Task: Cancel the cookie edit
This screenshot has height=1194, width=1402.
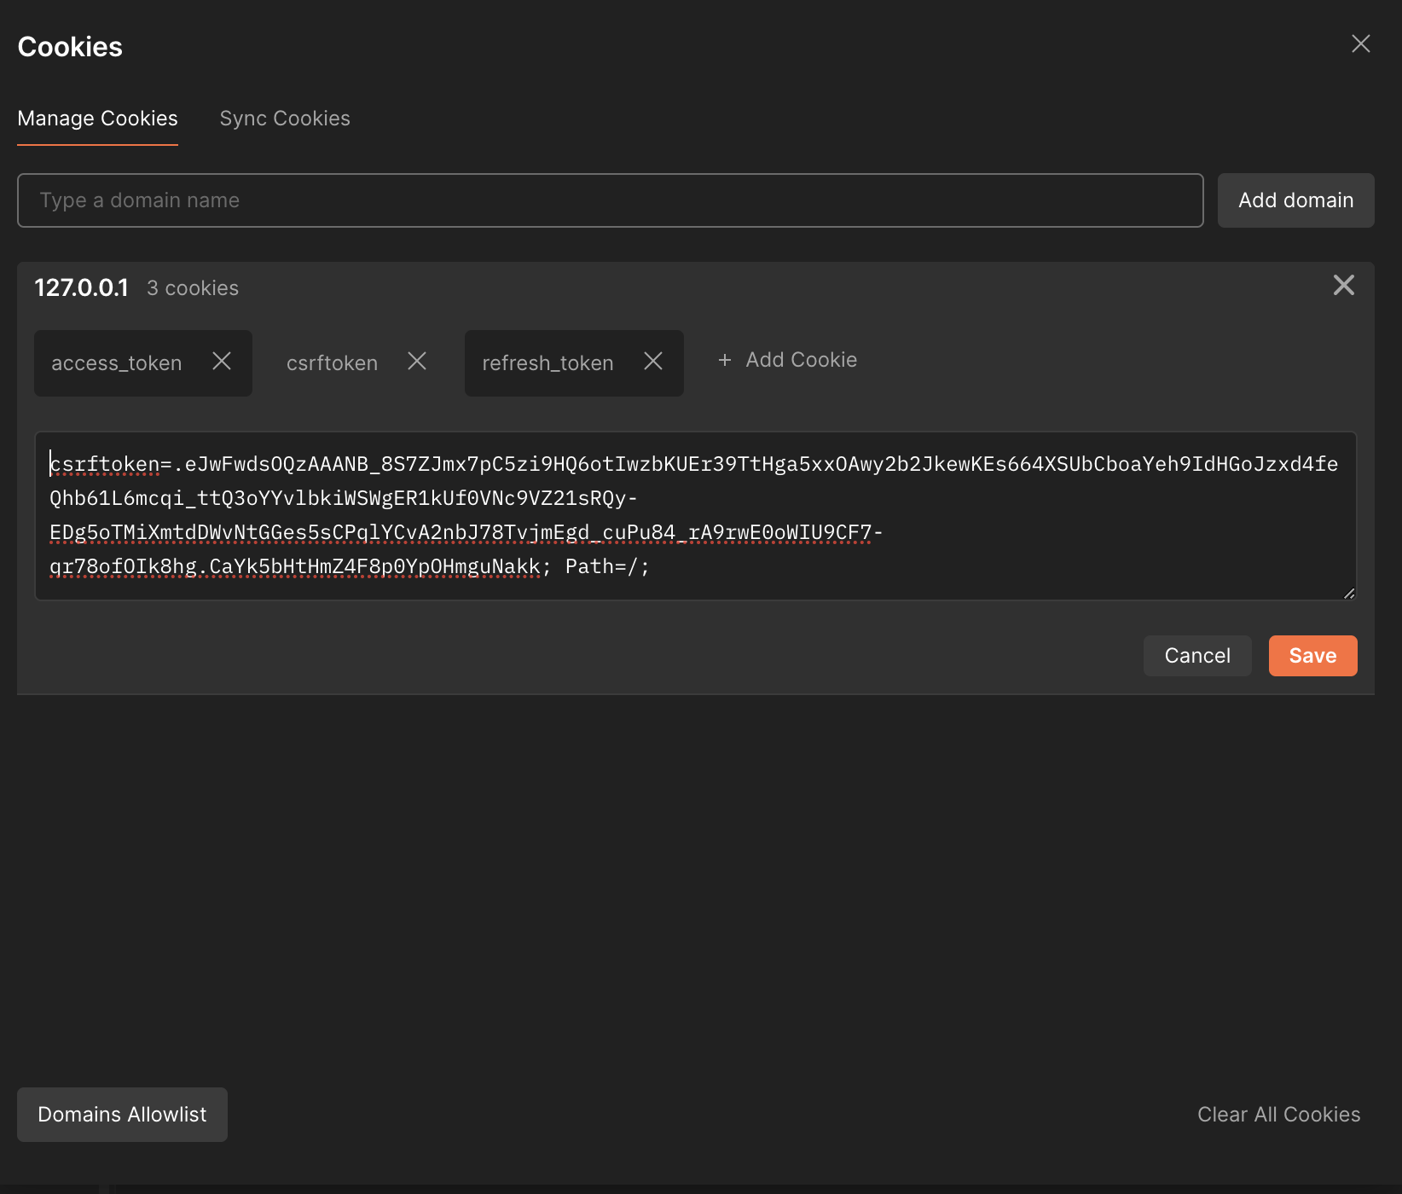Action: (x=1197, y=656)
